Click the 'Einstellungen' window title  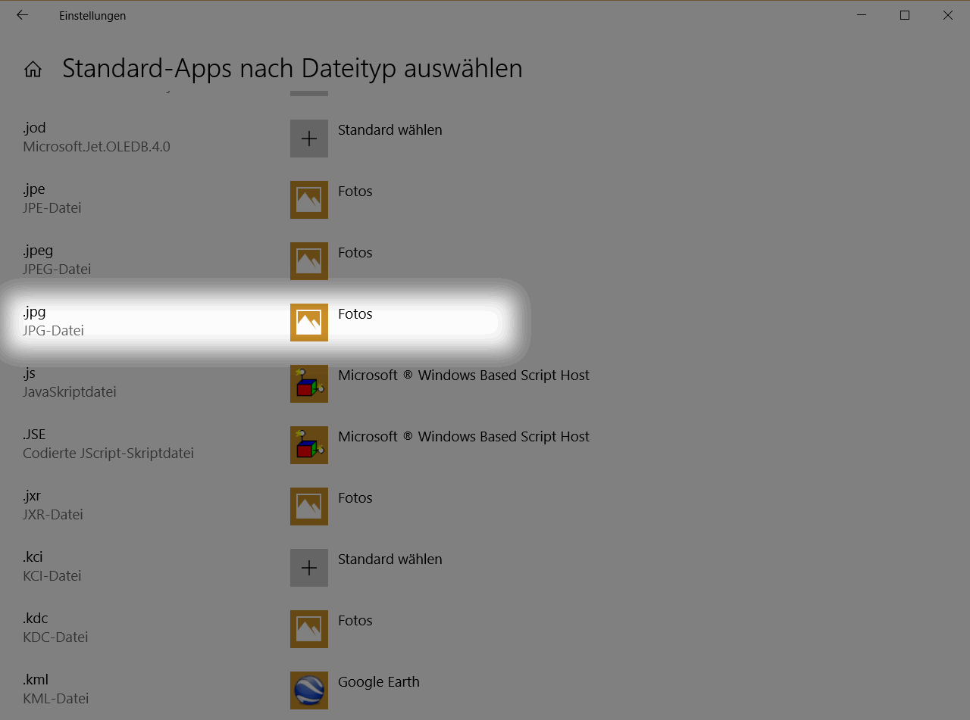click(x=92, y=16)
